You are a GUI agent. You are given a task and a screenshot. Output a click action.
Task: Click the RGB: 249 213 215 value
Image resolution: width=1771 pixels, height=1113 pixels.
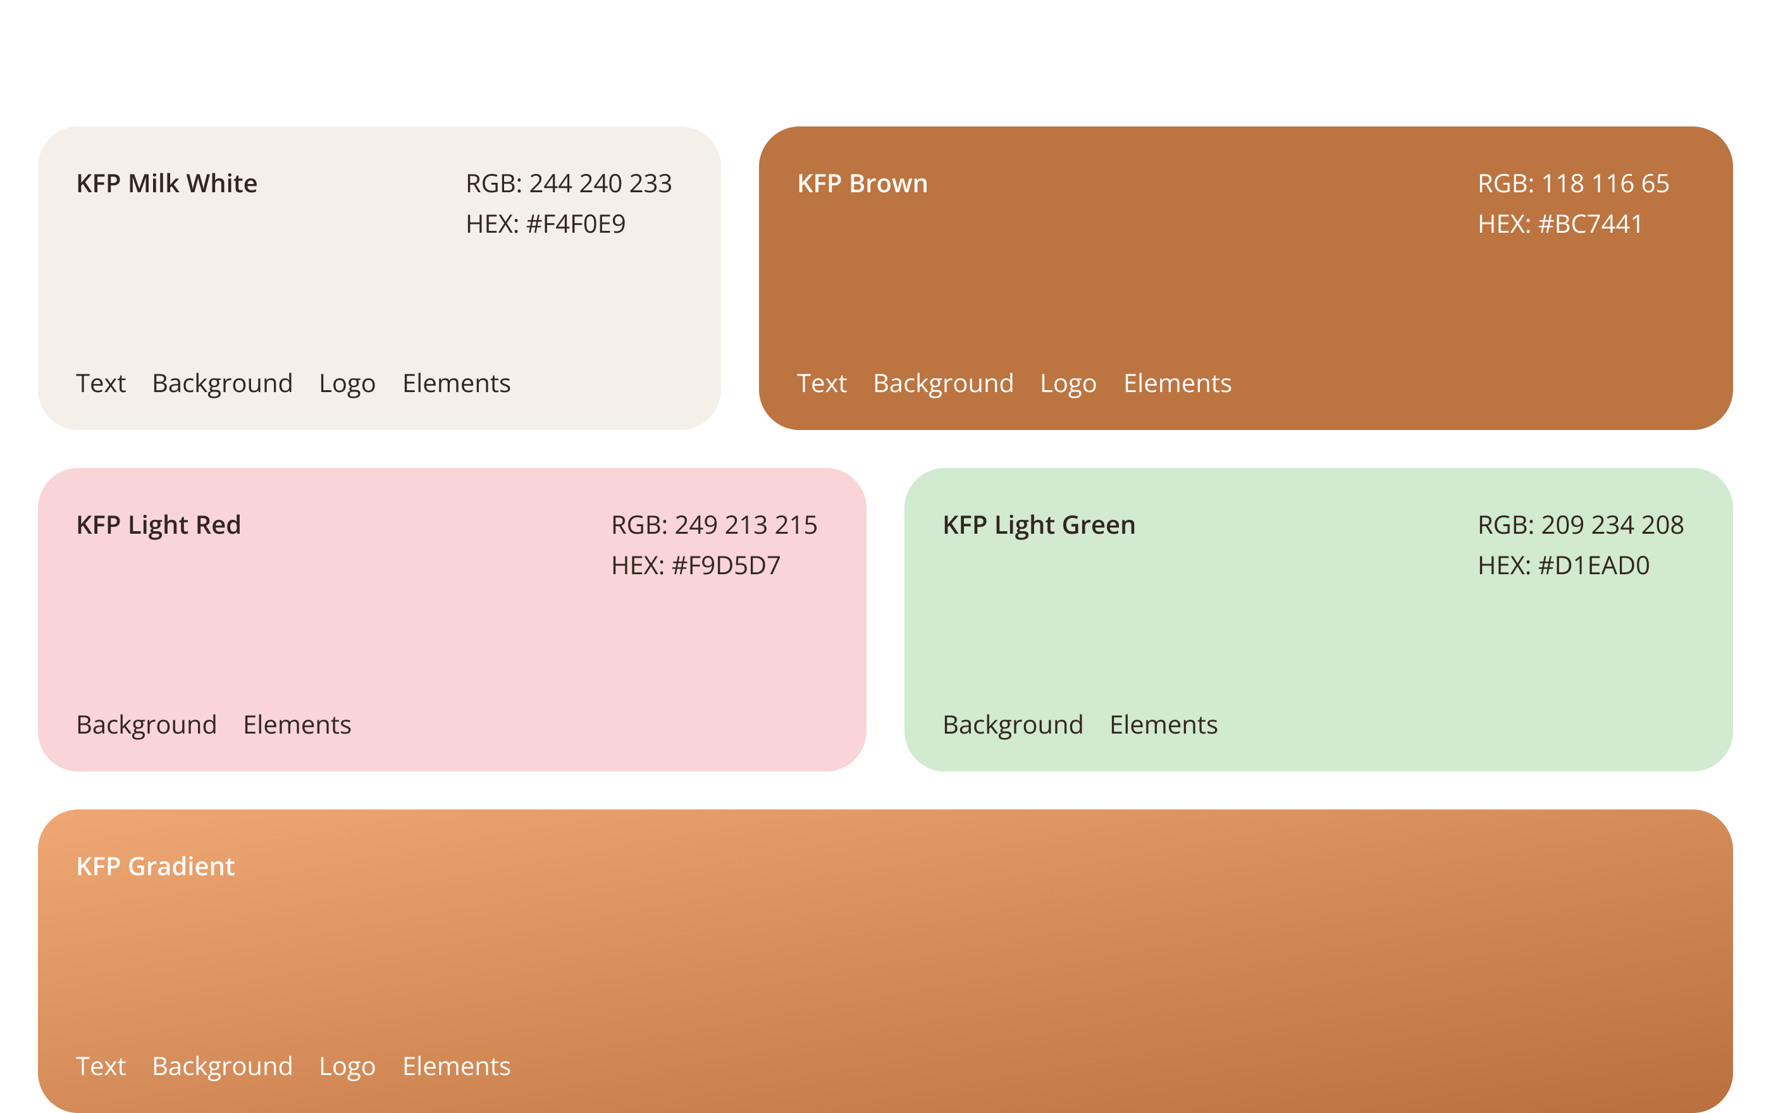click(x=713, y=525)
